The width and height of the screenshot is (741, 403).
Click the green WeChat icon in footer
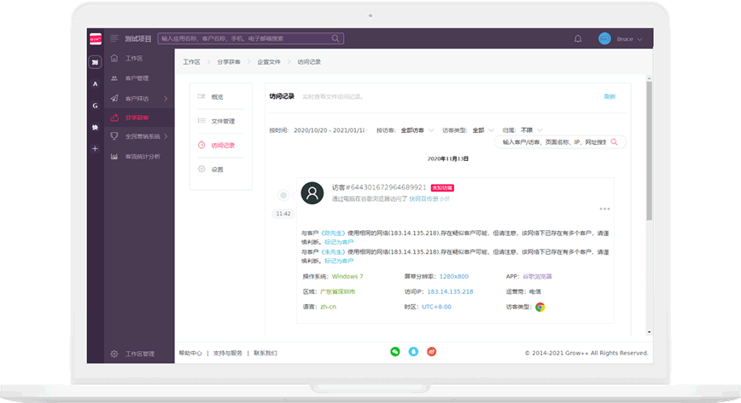click(395, 351)
